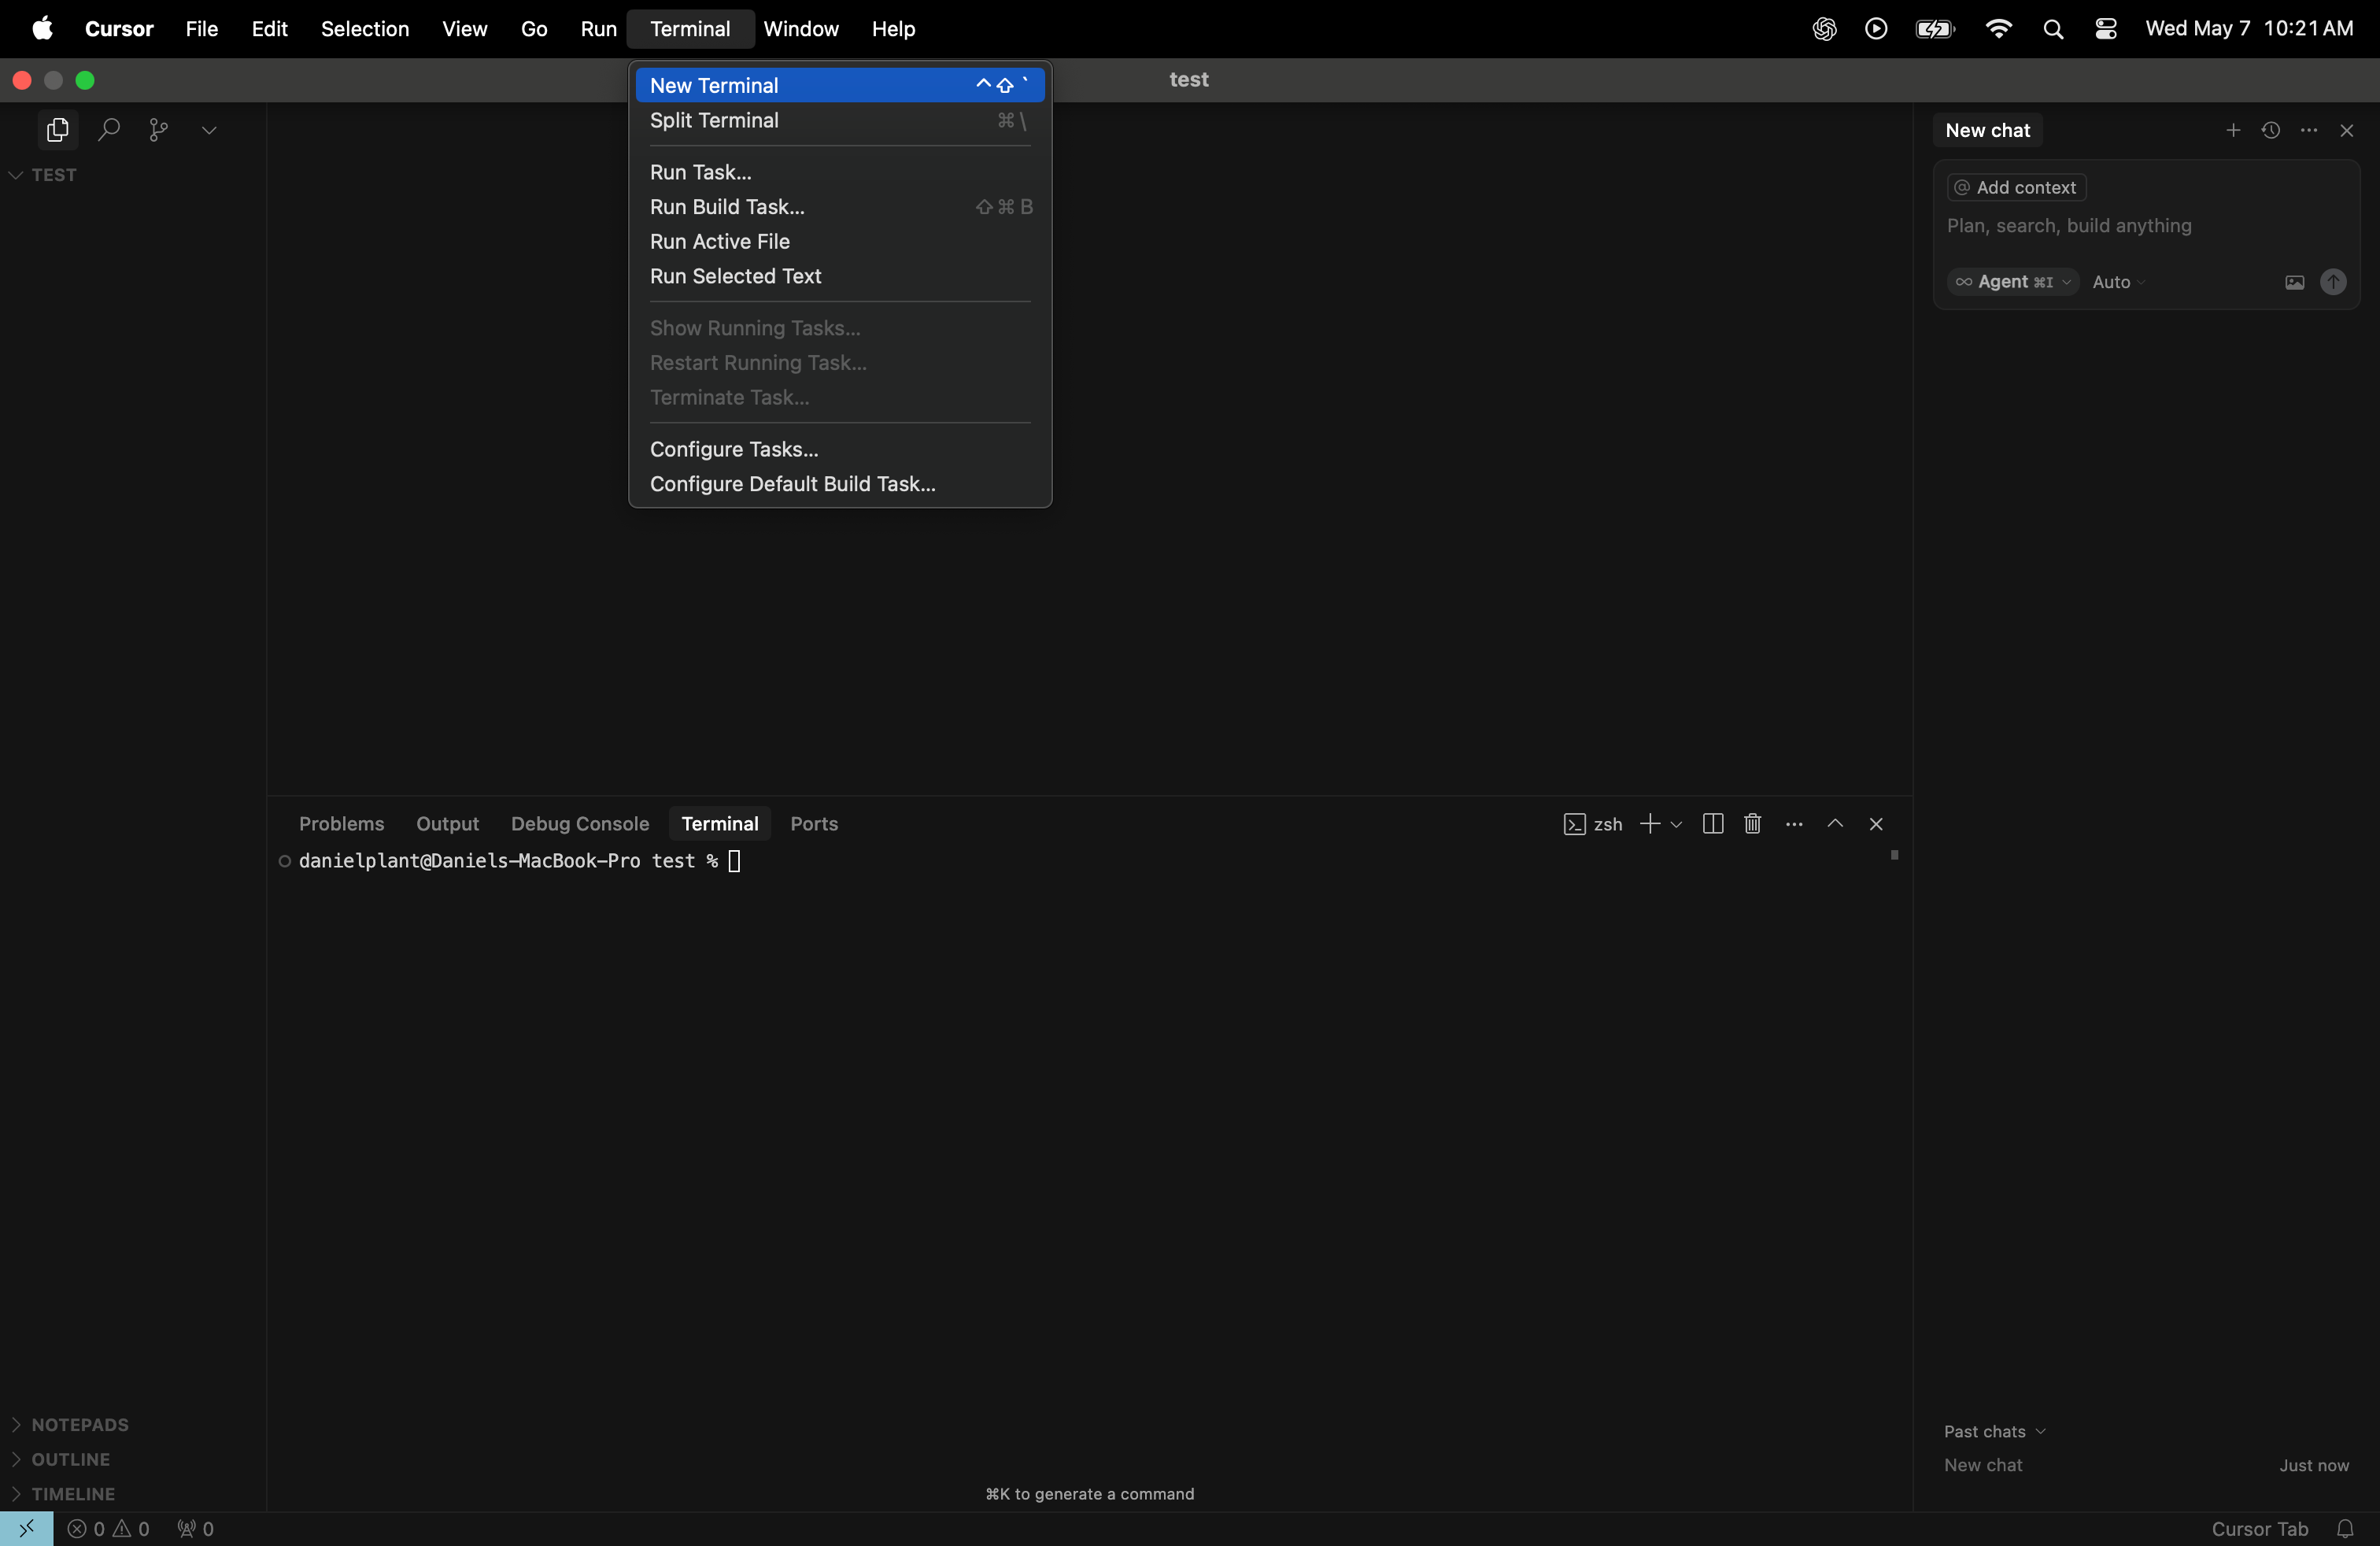The image size is (2380, 1546).
Task: Switch to the Debug Console tab
Action: pyautogui.click(x=579, y=823)
